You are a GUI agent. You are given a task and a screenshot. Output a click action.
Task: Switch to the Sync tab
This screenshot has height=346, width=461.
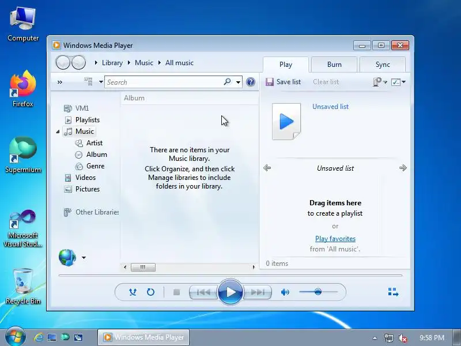tap(383, 65)
